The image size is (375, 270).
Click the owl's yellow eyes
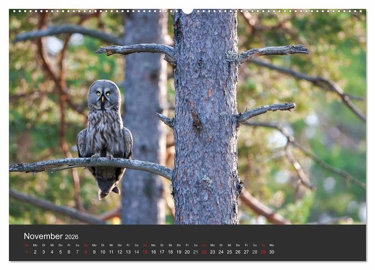click(x=104, y=94)
